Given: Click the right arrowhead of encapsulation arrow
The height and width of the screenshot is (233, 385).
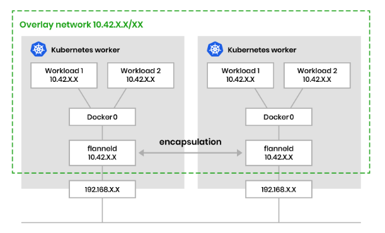Looking at the screenshot, I should 239,153.
